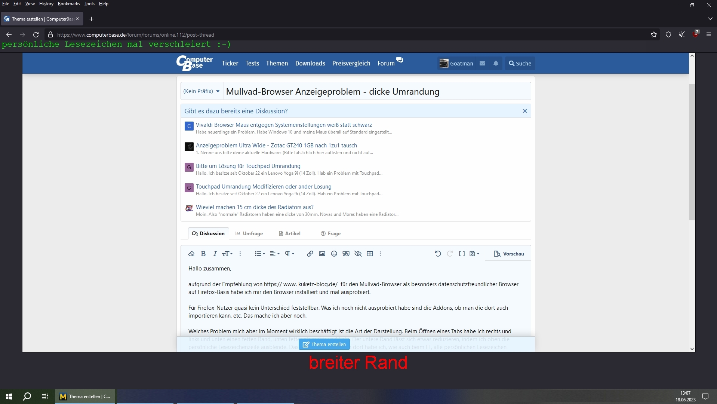
Task: Toggle italic formatting in editor
Action: [215, 254]
